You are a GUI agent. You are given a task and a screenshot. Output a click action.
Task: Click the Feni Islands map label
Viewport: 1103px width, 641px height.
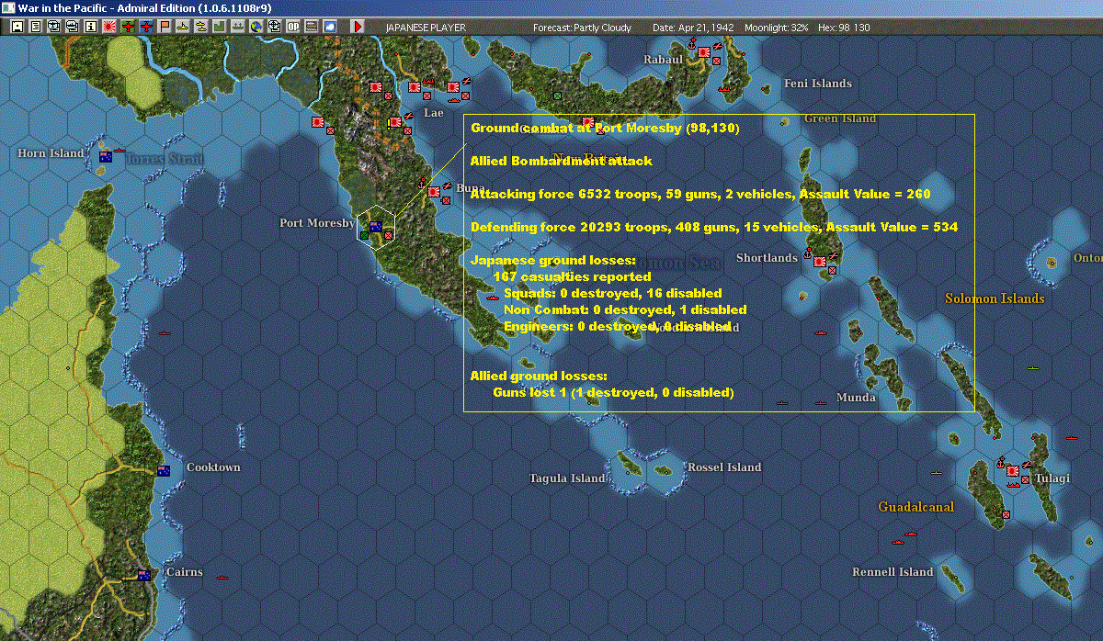pos(818,84)
